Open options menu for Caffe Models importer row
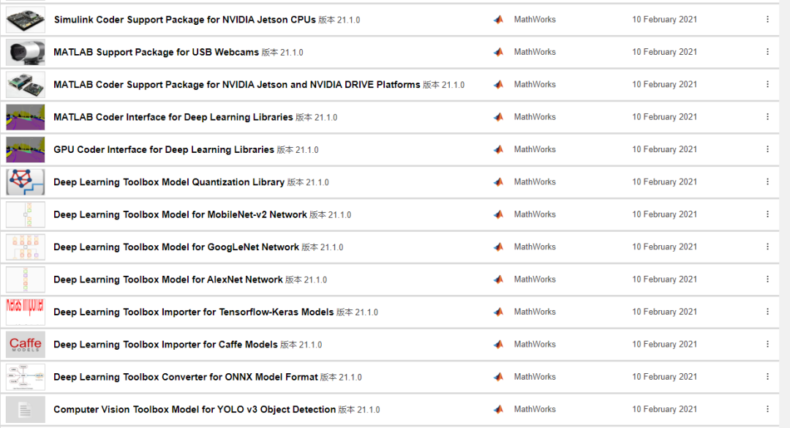Viewport: 790px width, 428px height. [767, 345]
